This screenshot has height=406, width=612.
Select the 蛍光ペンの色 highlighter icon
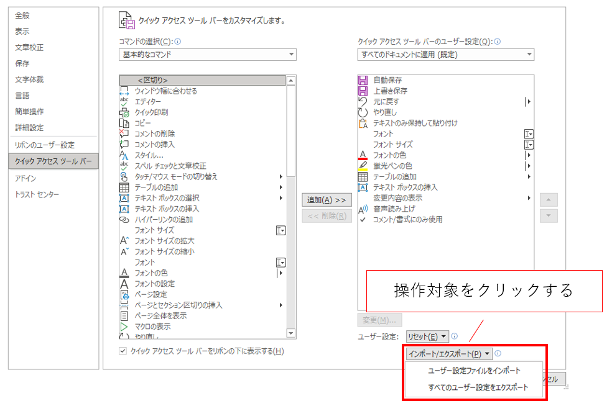coord(363,166)
